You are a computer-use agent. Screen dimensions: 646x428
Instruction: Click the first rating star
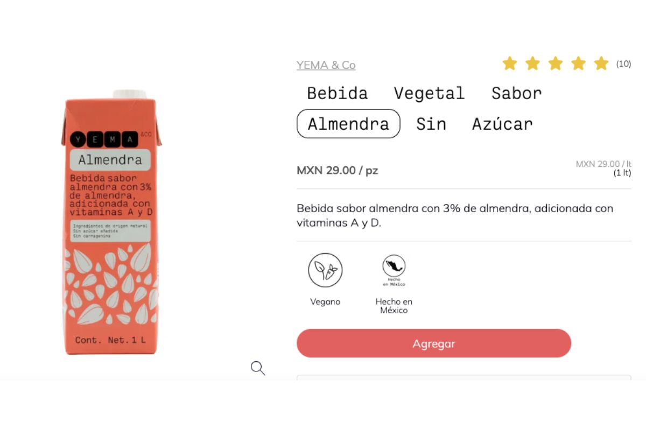pos(509,64)
